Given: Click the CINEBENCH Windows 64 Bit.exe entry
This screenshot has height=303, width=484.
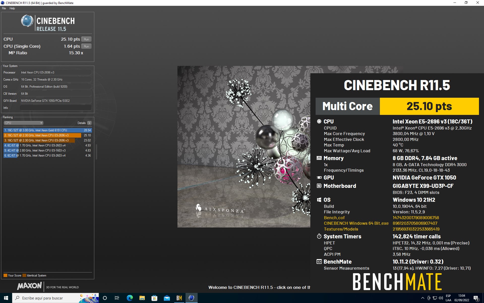Looking at the screenshot, I should [x=356, y=223].
